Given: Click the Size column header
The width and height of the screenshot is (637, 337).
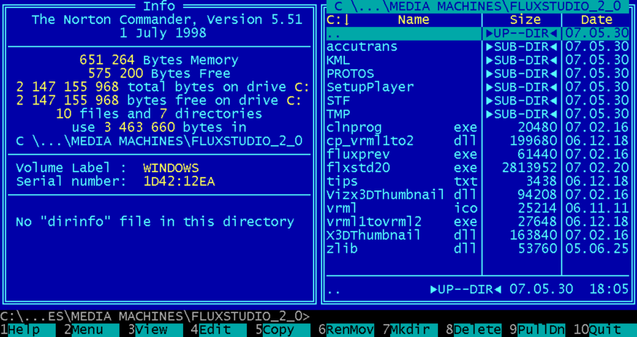Looking at the screenshot, I should point(526,19).
